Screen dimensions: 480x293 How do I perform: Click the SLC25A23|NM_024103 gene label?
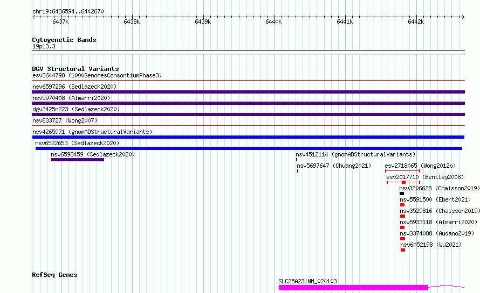(307, 281)
